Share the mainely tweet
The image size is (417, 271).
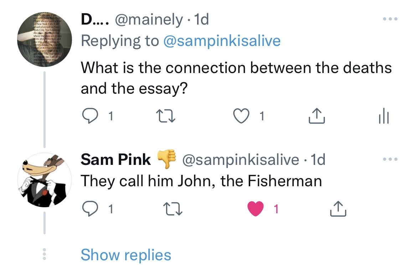point(316,116)
